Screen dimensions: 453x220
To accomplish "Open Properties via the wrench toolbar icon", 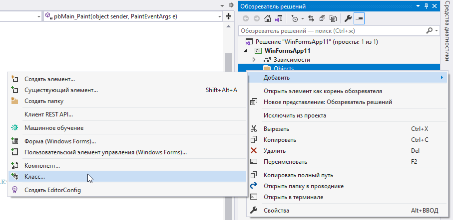I will tap(349, 18).
